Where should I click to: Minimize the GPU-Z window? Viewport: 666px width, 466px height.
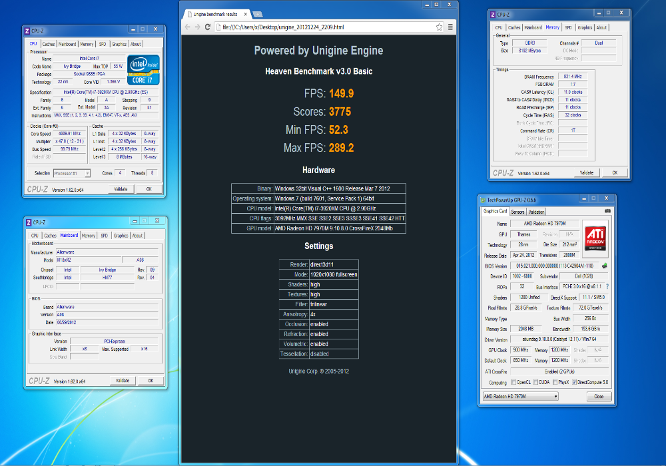584,198
